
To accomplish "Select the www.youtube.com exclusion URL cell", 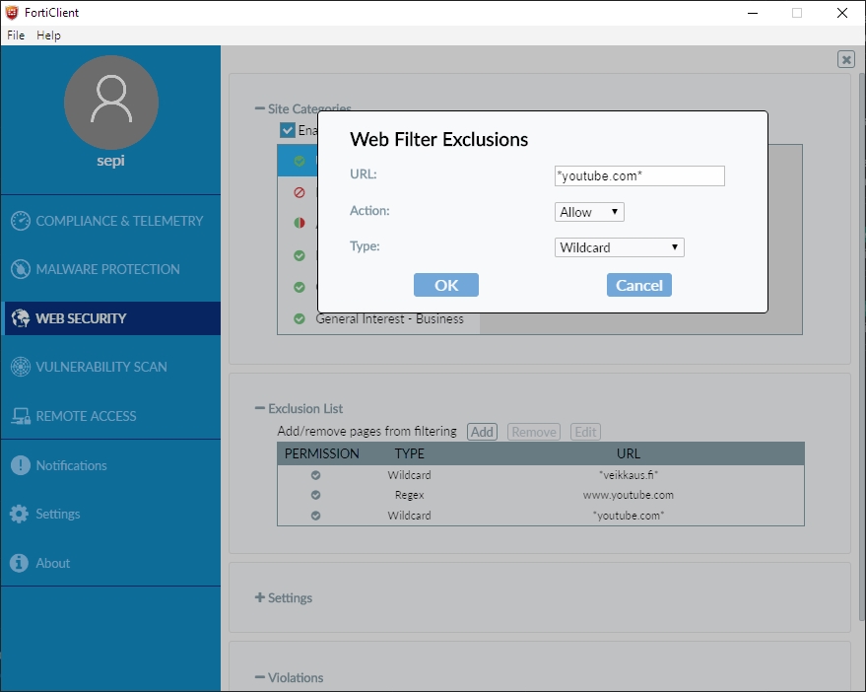I will point(629,495).
